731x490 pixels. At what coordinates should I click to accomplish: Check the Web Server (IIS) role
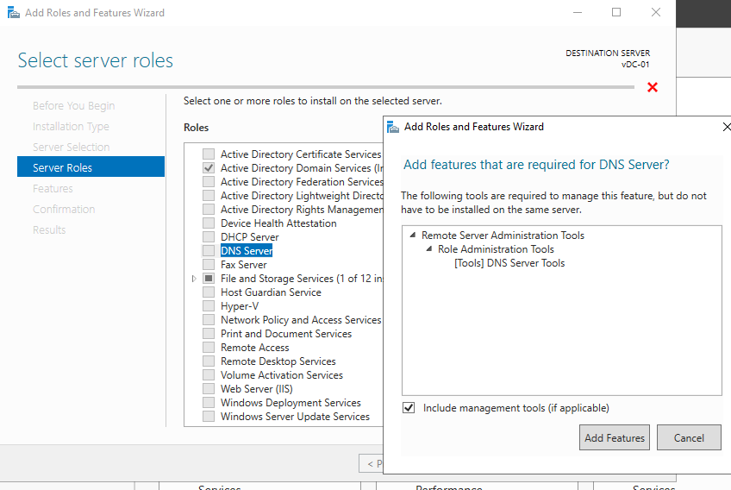(x=209, y=389)
